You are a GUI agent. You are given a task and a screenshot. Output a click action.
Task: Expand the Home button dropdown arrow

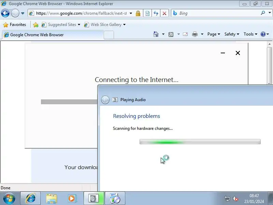coord(163,34)
